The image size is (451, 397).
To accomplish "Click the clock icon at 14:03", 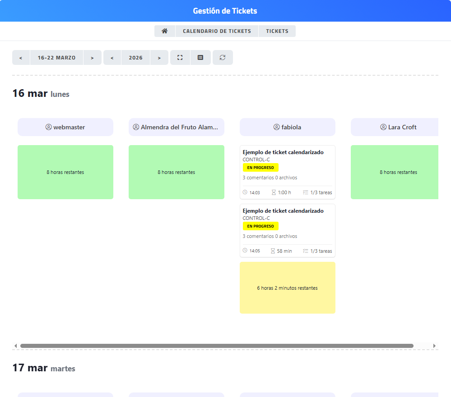I will coord(245,192).
